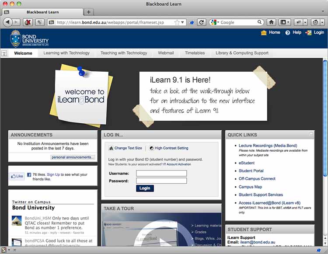Click the Change Text Size icon
Screen dimensions: 328x254
(111, 148)
